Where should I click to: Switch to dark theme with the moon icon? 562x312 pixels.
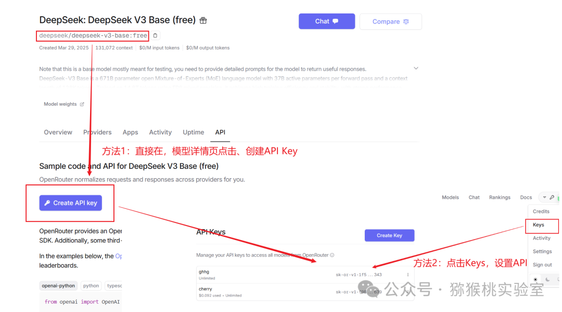click(547, 279)
